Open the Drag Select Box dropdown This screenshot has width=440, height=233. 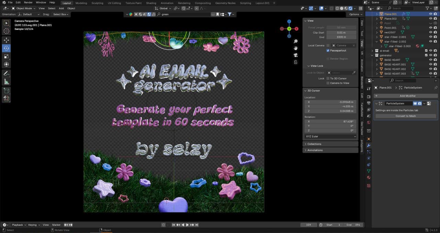coord(60,14)
